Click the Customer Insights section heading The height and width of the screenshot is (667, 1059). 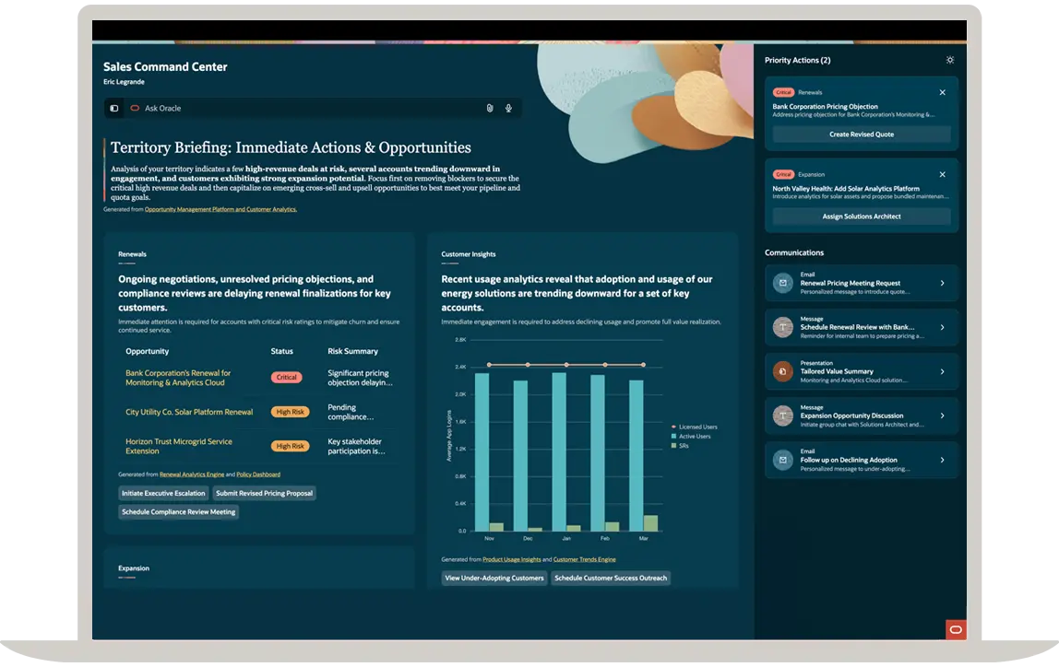click(x=469, y=254)
